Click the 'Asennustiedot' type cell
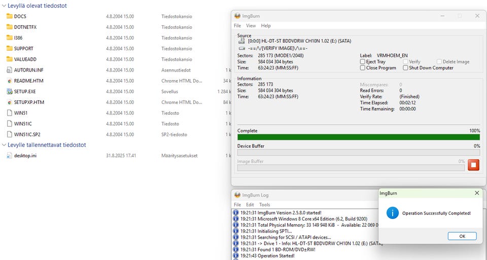The width and height of the screenshot is (487, 260). click(176, 70)
